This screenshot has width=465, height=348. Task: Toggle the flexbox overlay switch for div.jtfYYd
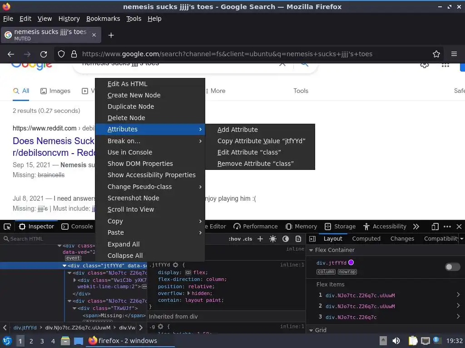coord(453,267)
